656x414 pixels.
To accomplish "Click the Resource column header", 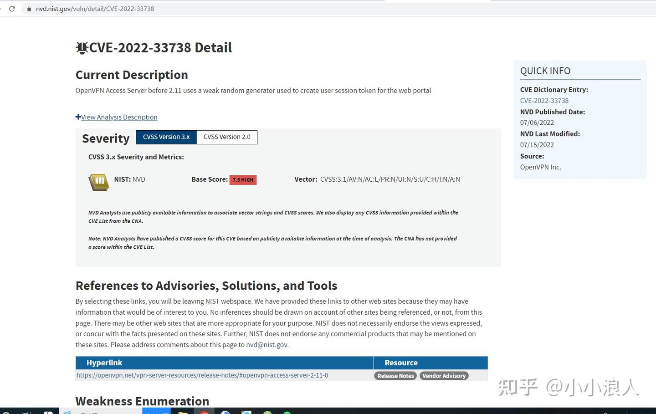I will (x=401, y=363).
